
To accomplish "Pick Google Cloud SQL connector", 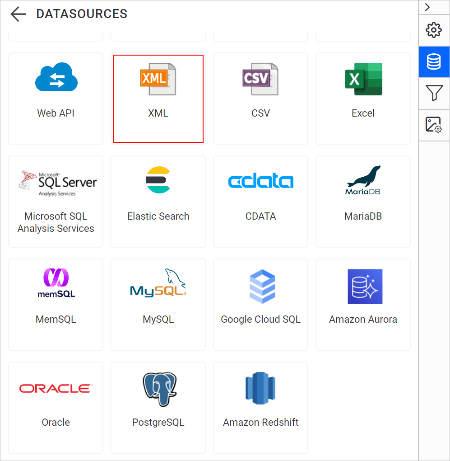I will coord(261,305).
